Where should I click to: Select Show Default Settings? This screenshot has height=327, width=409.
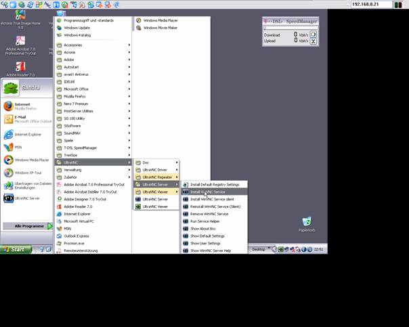tap(215, 236)
